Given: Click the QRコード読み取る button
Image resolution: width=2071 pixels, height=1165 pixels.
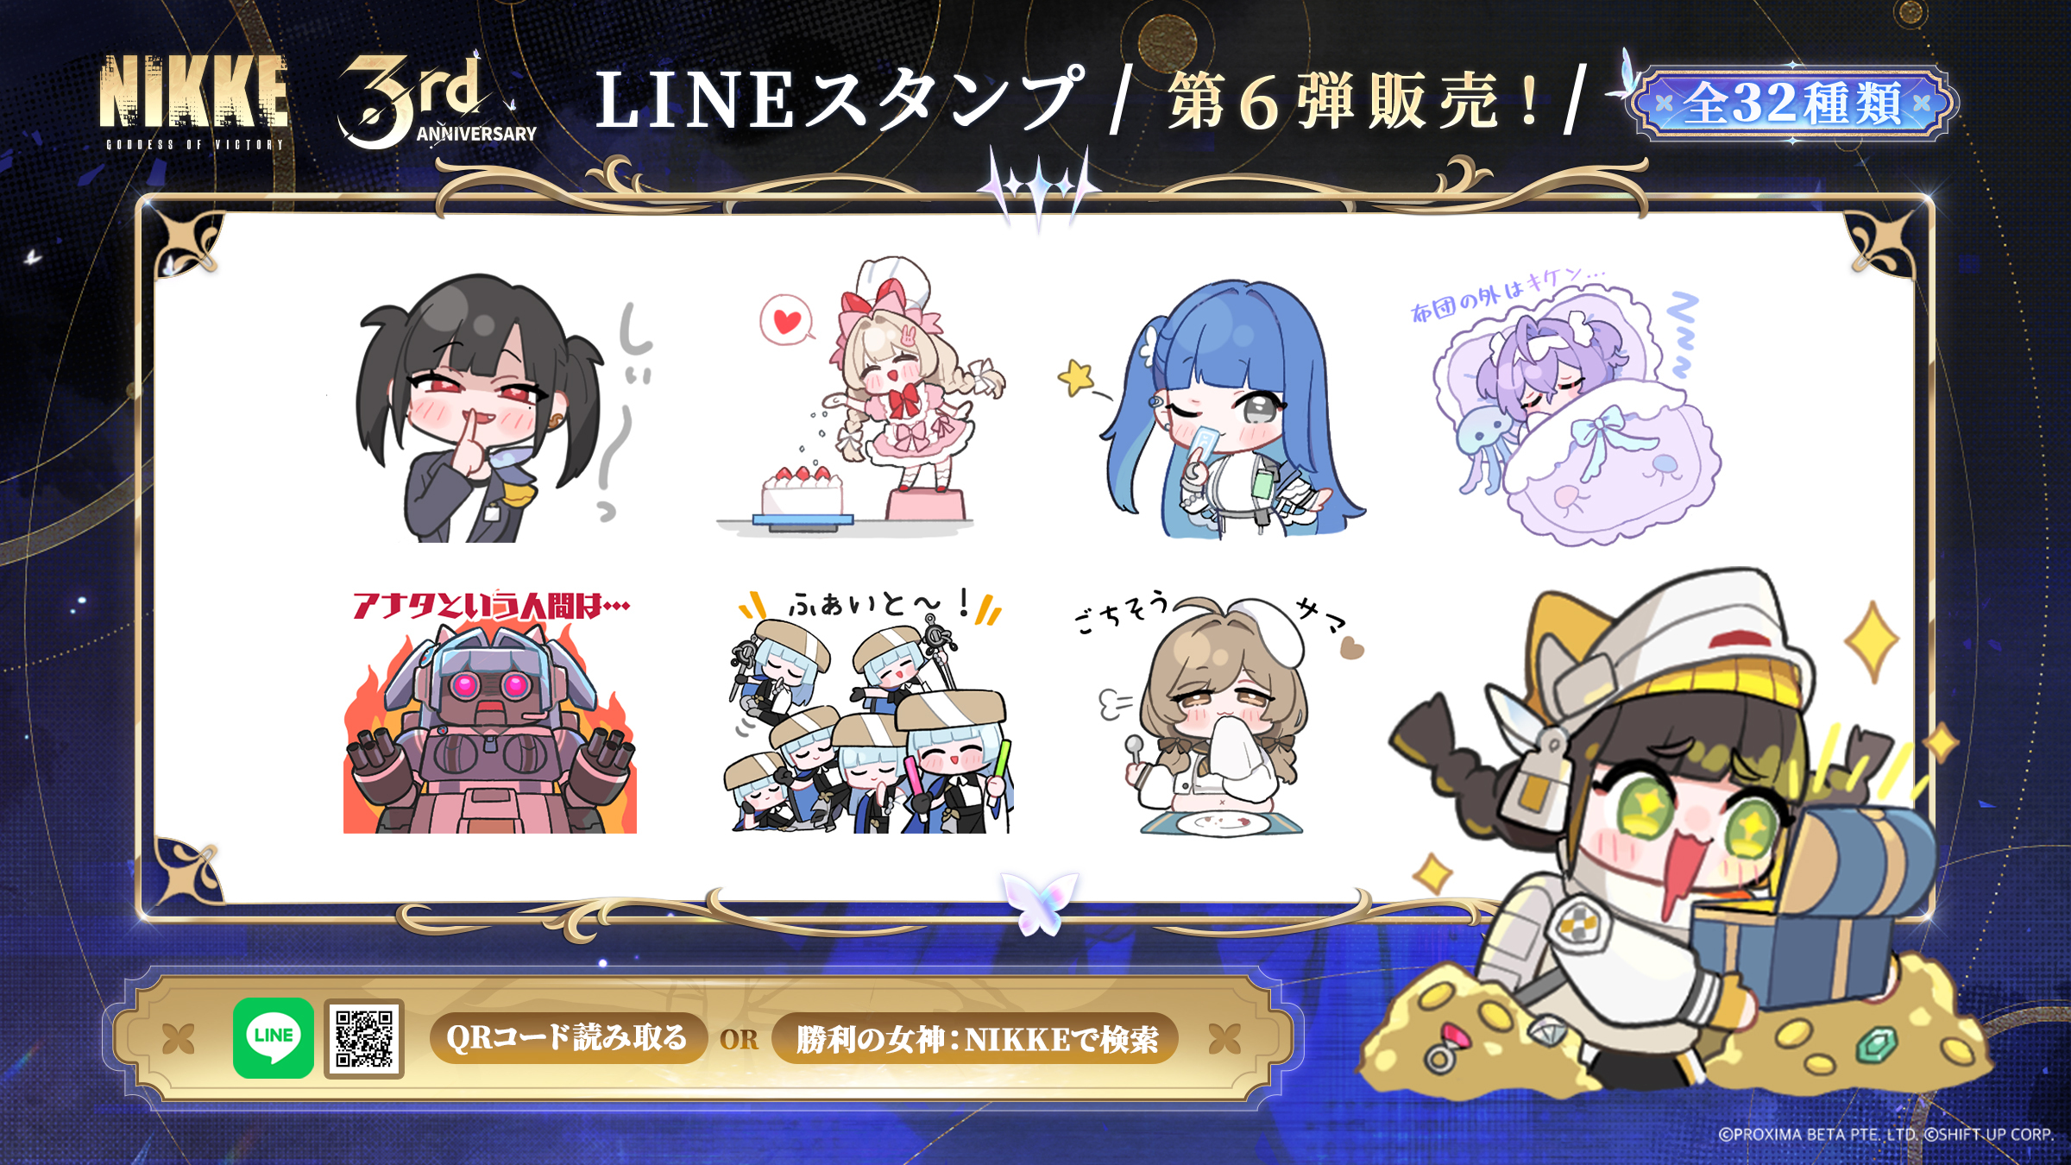Looking at the screenshot, I should coord(568,1038).
